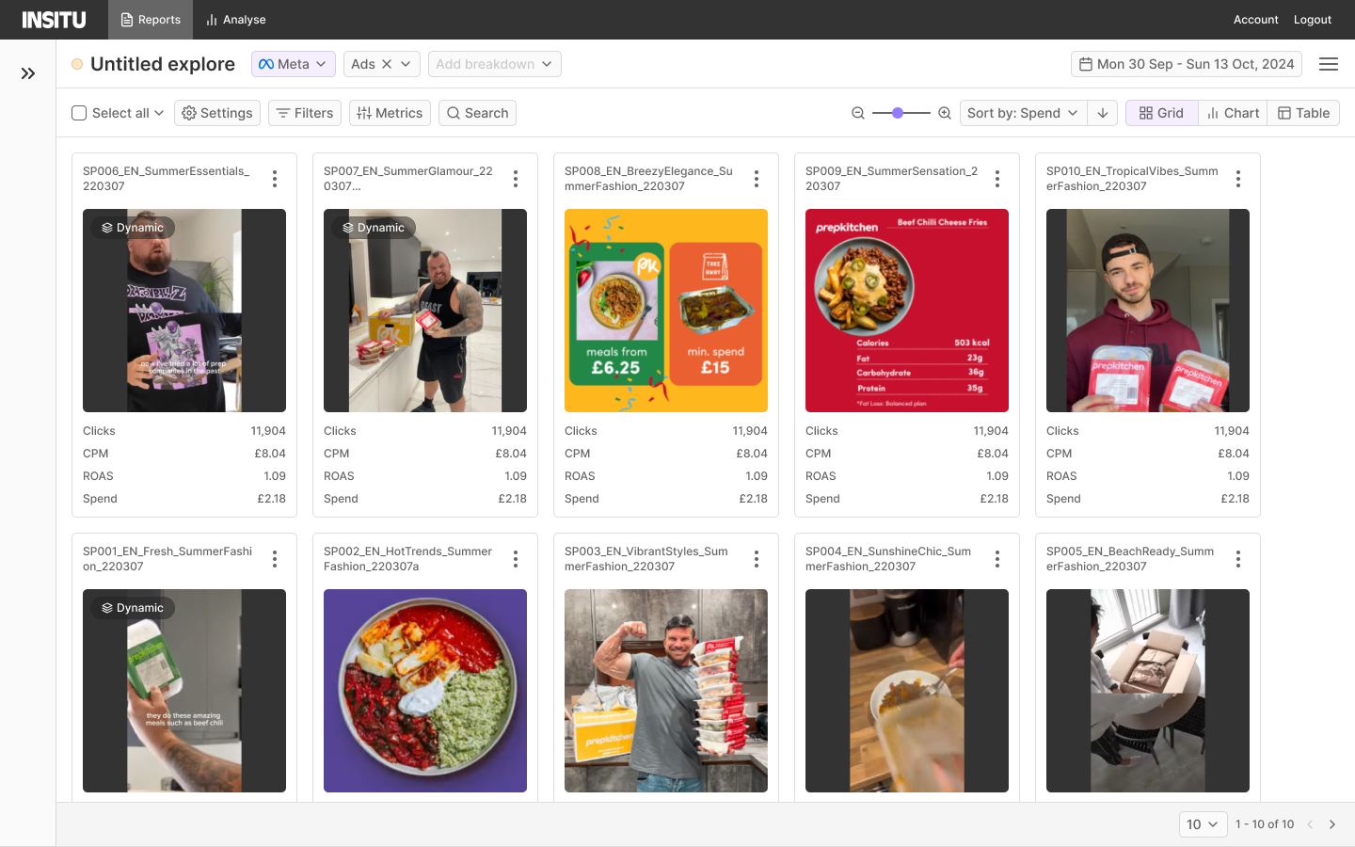Open the Add breakdown dropdown
1355x847 pixels.
point(495,64)
